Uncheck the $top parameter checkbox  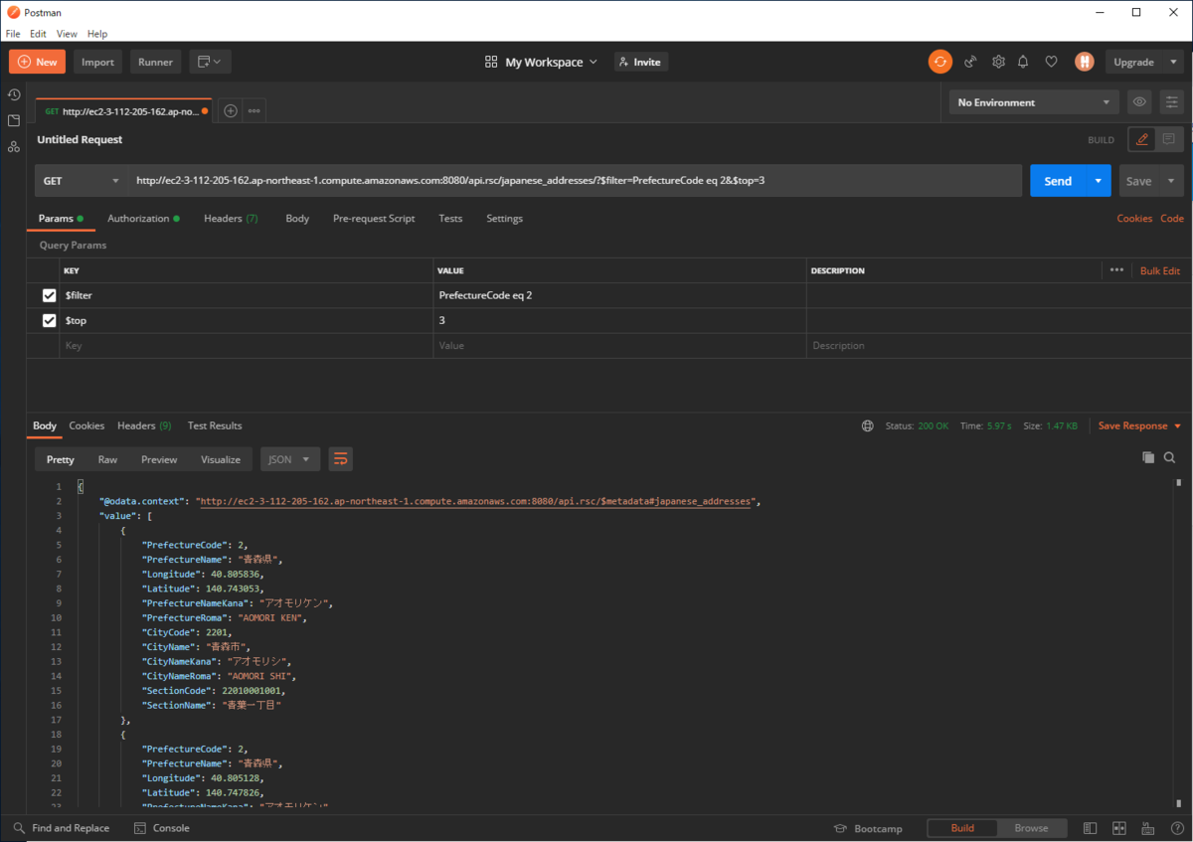coord(49,320)
